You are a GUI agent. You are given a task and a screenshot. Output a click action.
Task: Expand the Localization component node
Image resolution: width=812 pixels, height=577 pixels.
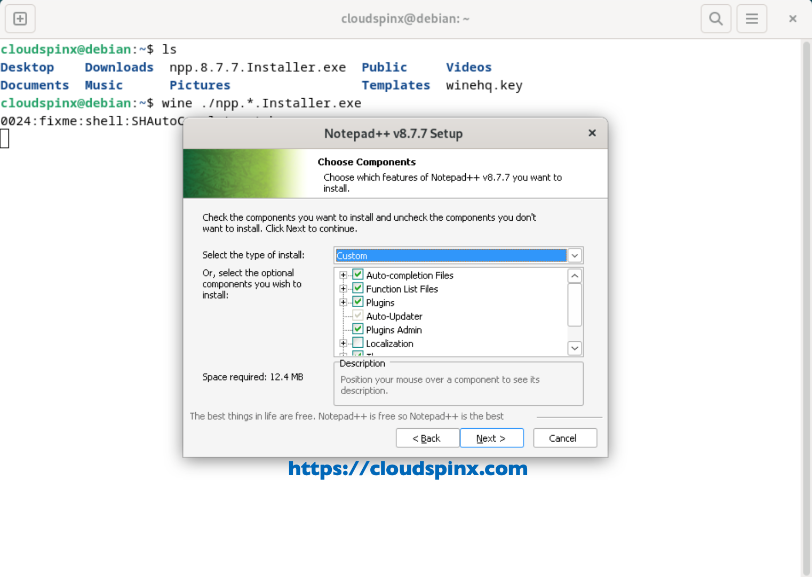pyautogui.click(x=343, y=342)
